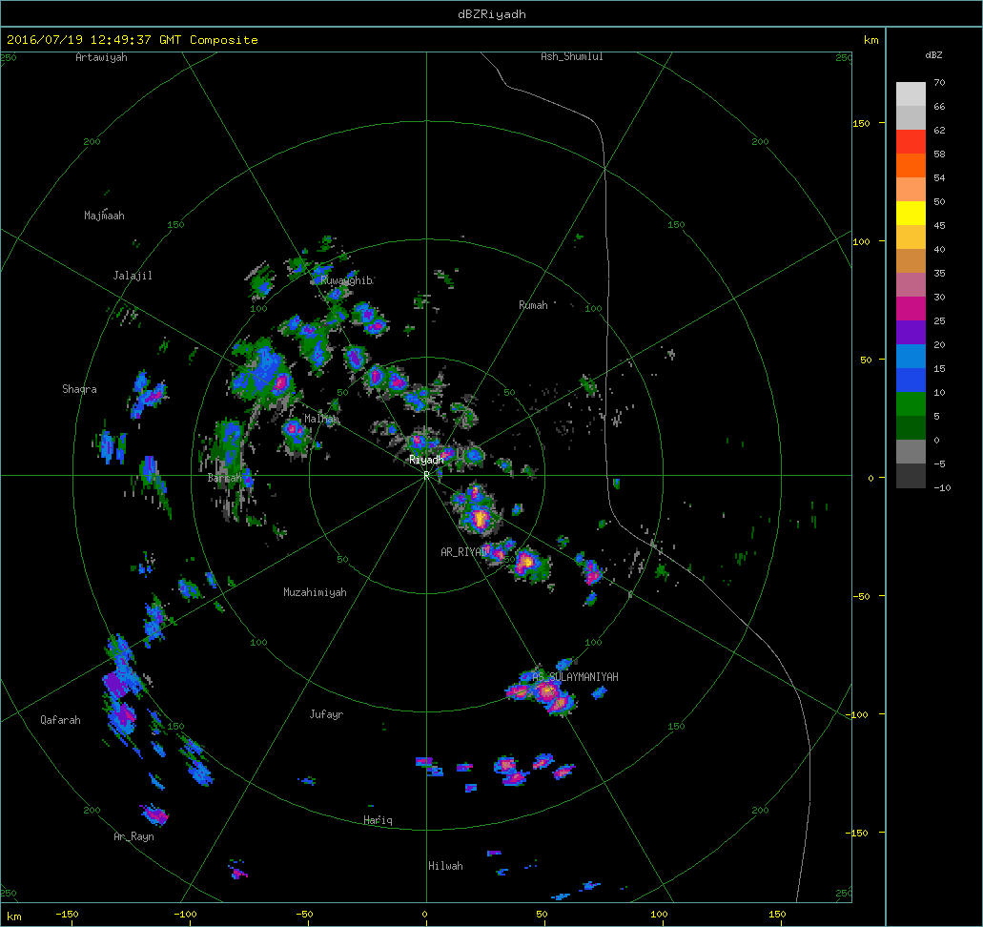This screenshot has height=927, width=983.
Task: Click the Rumah city label
Action: [x=533, y=305]
